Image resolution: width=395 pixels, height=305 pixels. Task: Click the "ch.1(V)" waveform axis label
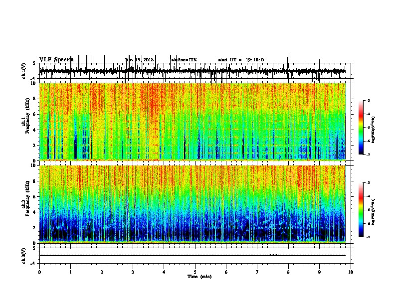(x=23, y=71)
